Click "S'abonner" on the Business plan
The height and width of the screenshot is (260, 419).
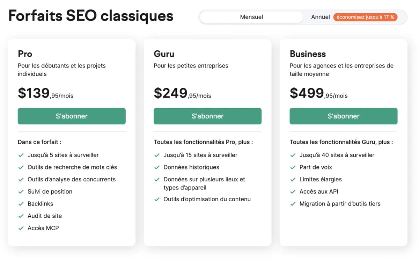(343, 116)
